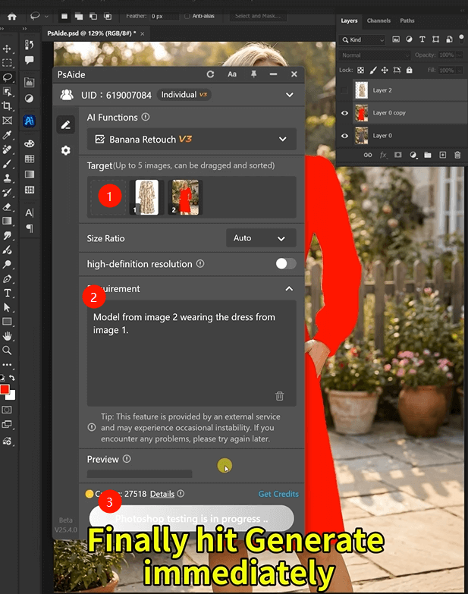468x594 pixels.
Task: Click the Get Credits link
Action: tap(278, 494)
